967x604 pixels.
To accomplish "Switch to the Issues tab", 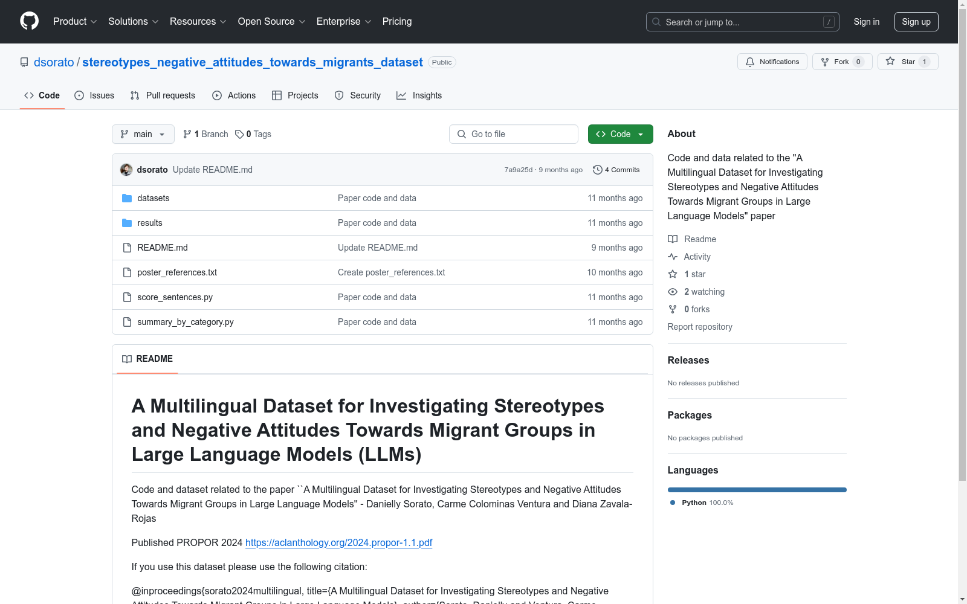I will (94, 95).
